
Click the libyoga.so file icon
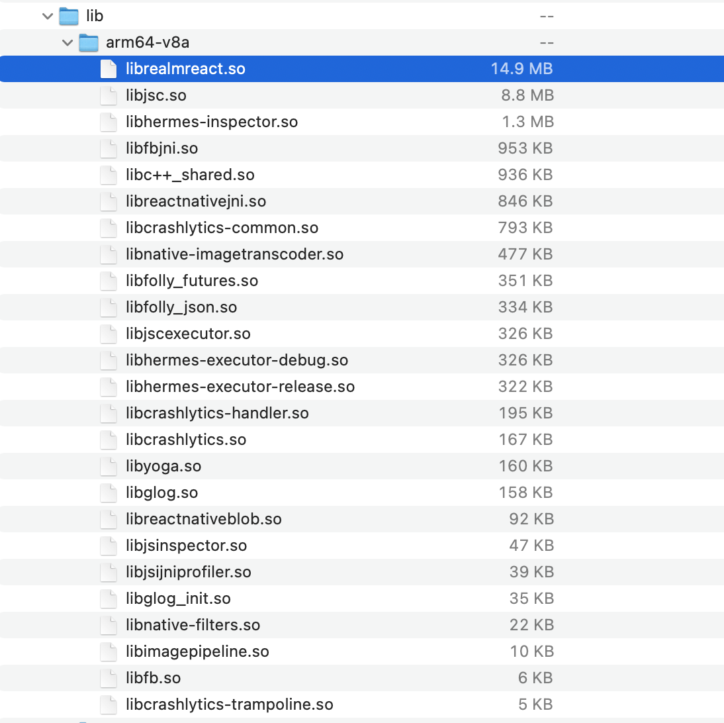[x=109, y=466]
